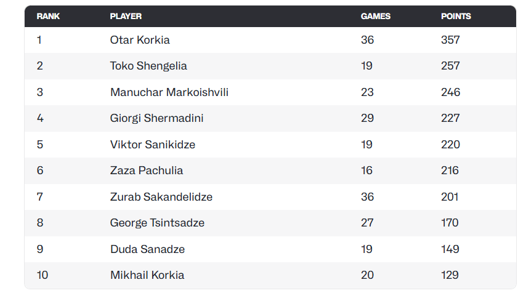Click Manuchar Markoishvili's name
Viewport: 526px width, 293px height.
(169, 92)
